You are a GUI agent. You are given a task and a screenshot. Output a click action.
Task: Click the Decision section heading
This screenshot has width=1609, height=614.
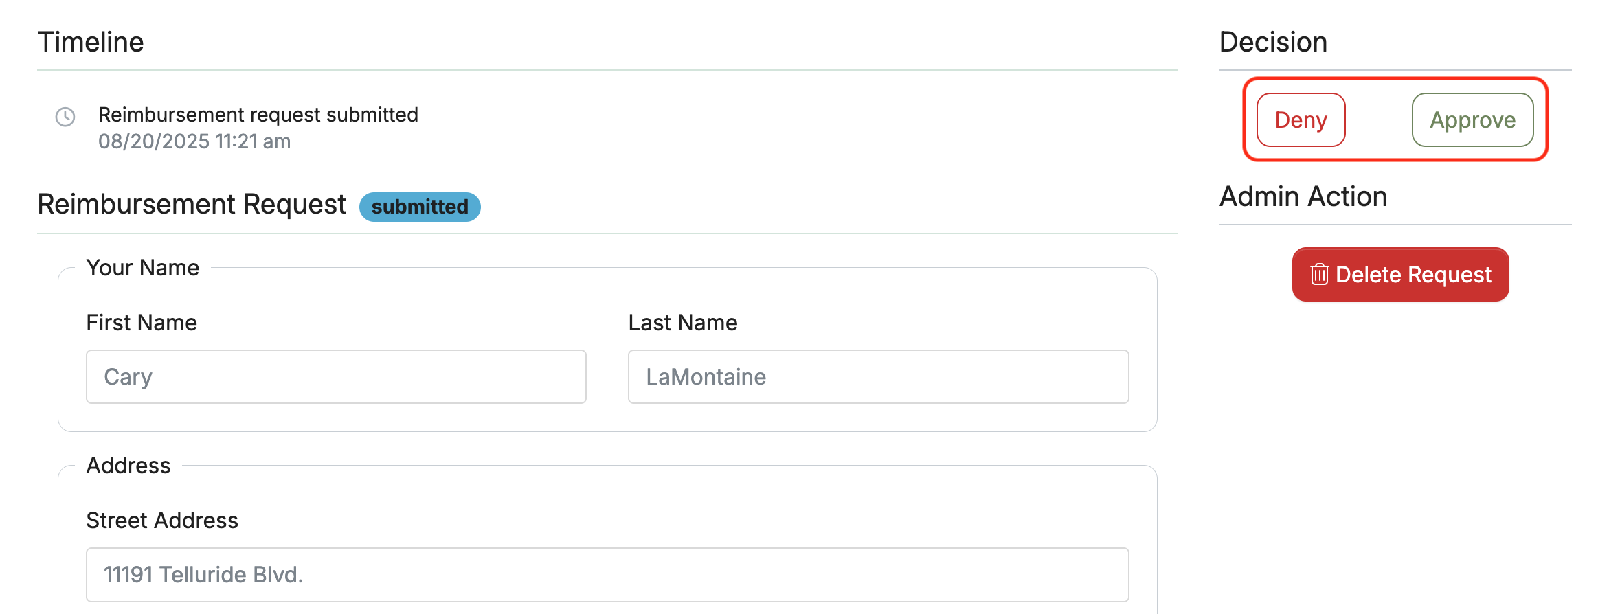pos(1273,42)
